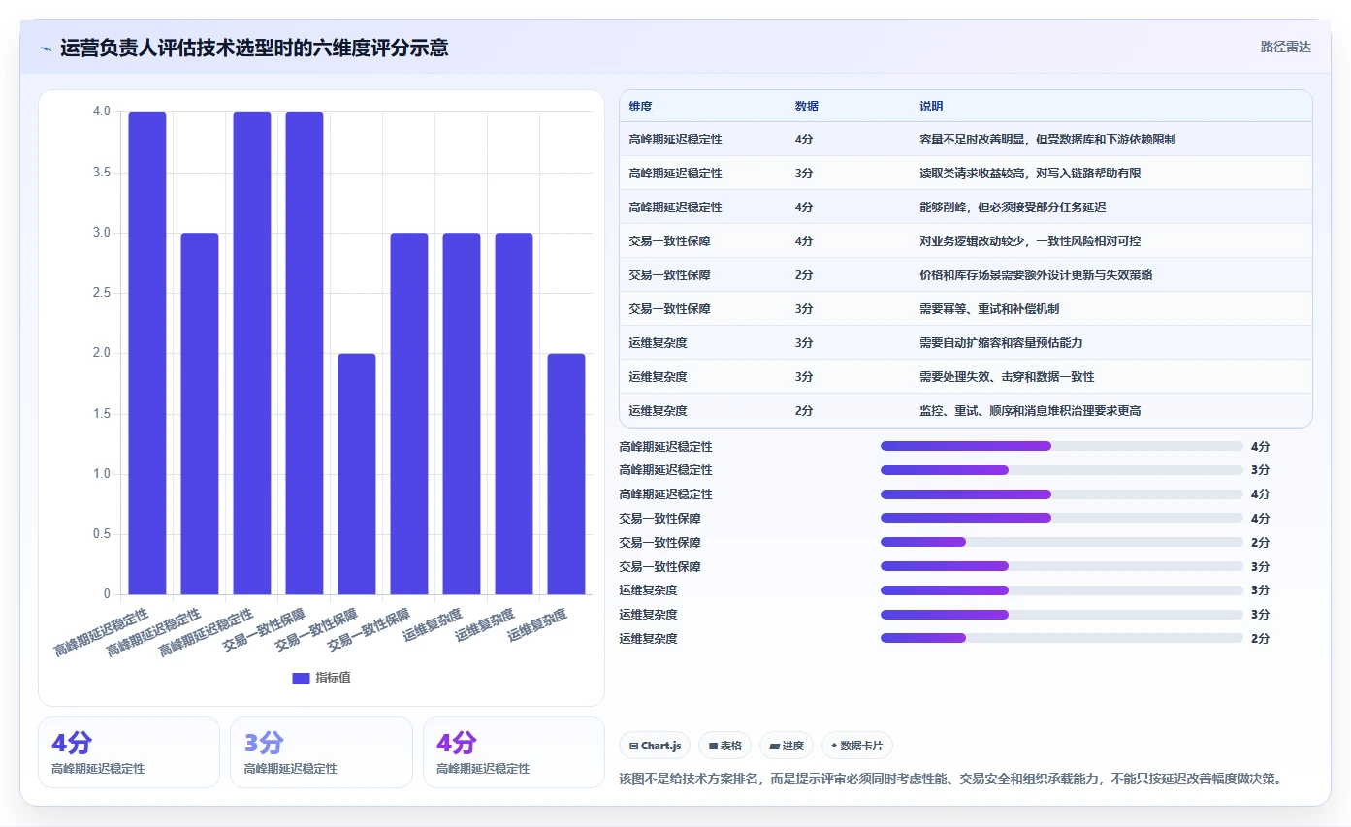Select row 能够削峰，但必须接受部分任务延迟
Screen dimensions: 1351x827
coord(965,207)
